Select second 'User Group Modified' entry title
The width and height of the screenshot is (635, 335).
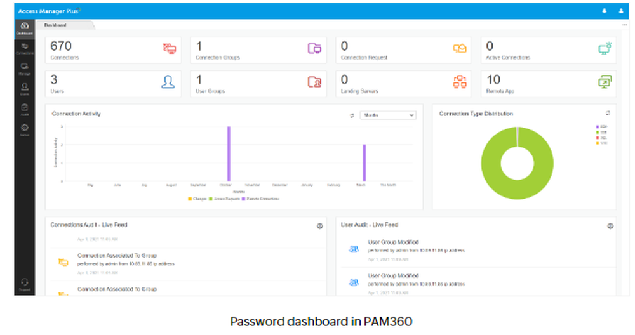point(393,275)
